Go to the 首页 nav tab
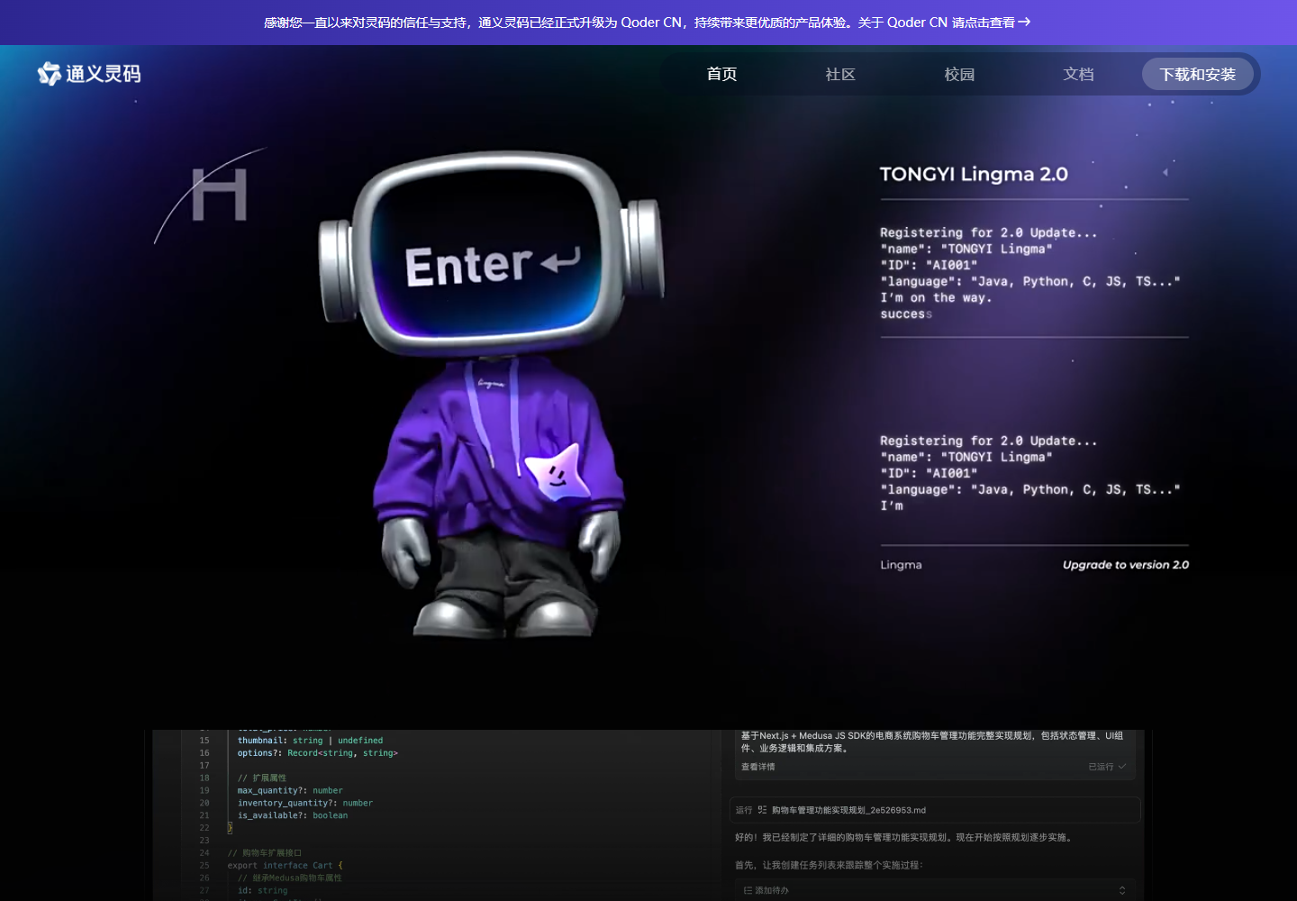Screen dimensions: 1297x901 click(x=721, y=74)
